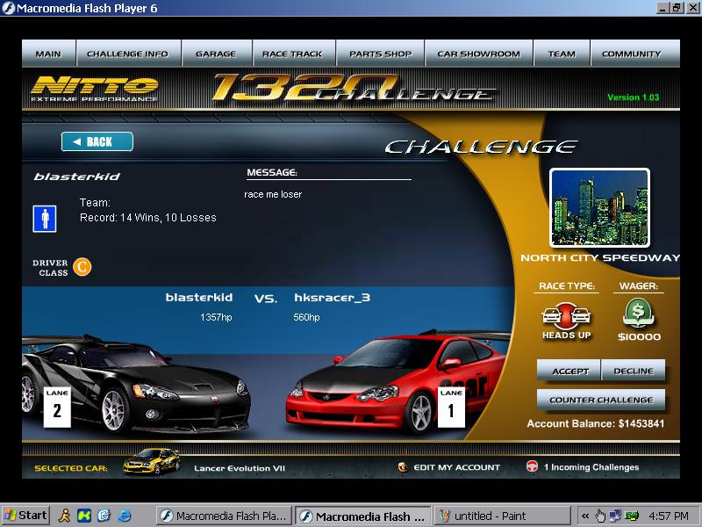
Task: Click the network computers tray icon
Action: click(616, 516)
